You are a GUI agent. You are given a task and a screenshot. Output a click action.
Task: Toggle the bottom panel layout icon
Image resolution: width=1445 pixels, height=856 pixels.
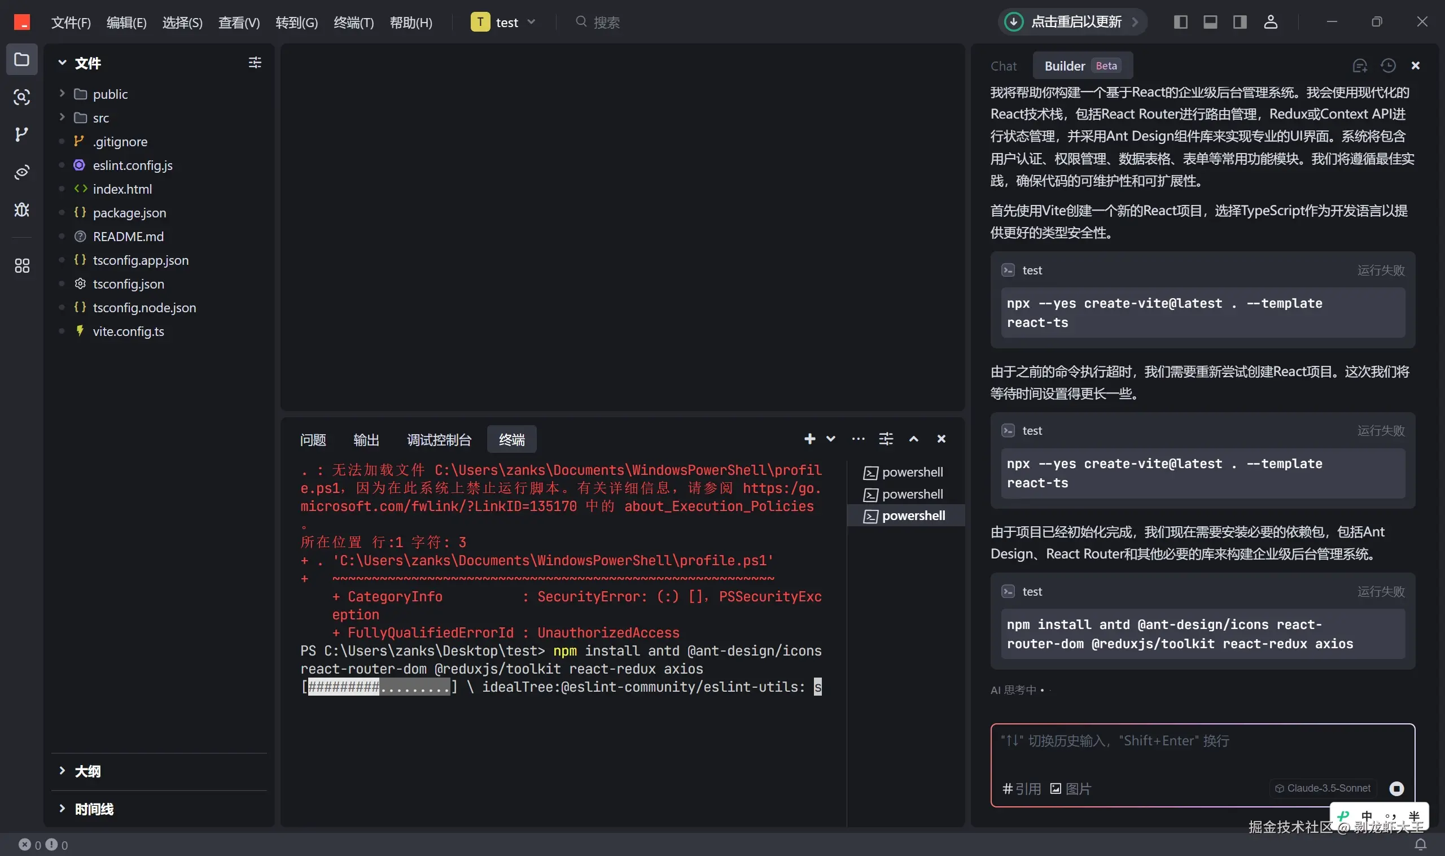point(1210,22)
